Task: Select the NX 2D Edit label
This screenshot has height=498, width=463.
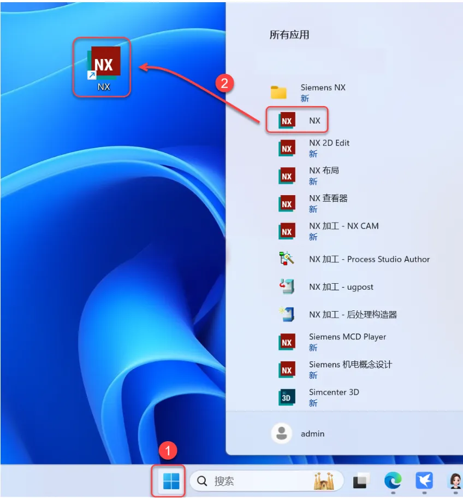Action: pos(329,143)
